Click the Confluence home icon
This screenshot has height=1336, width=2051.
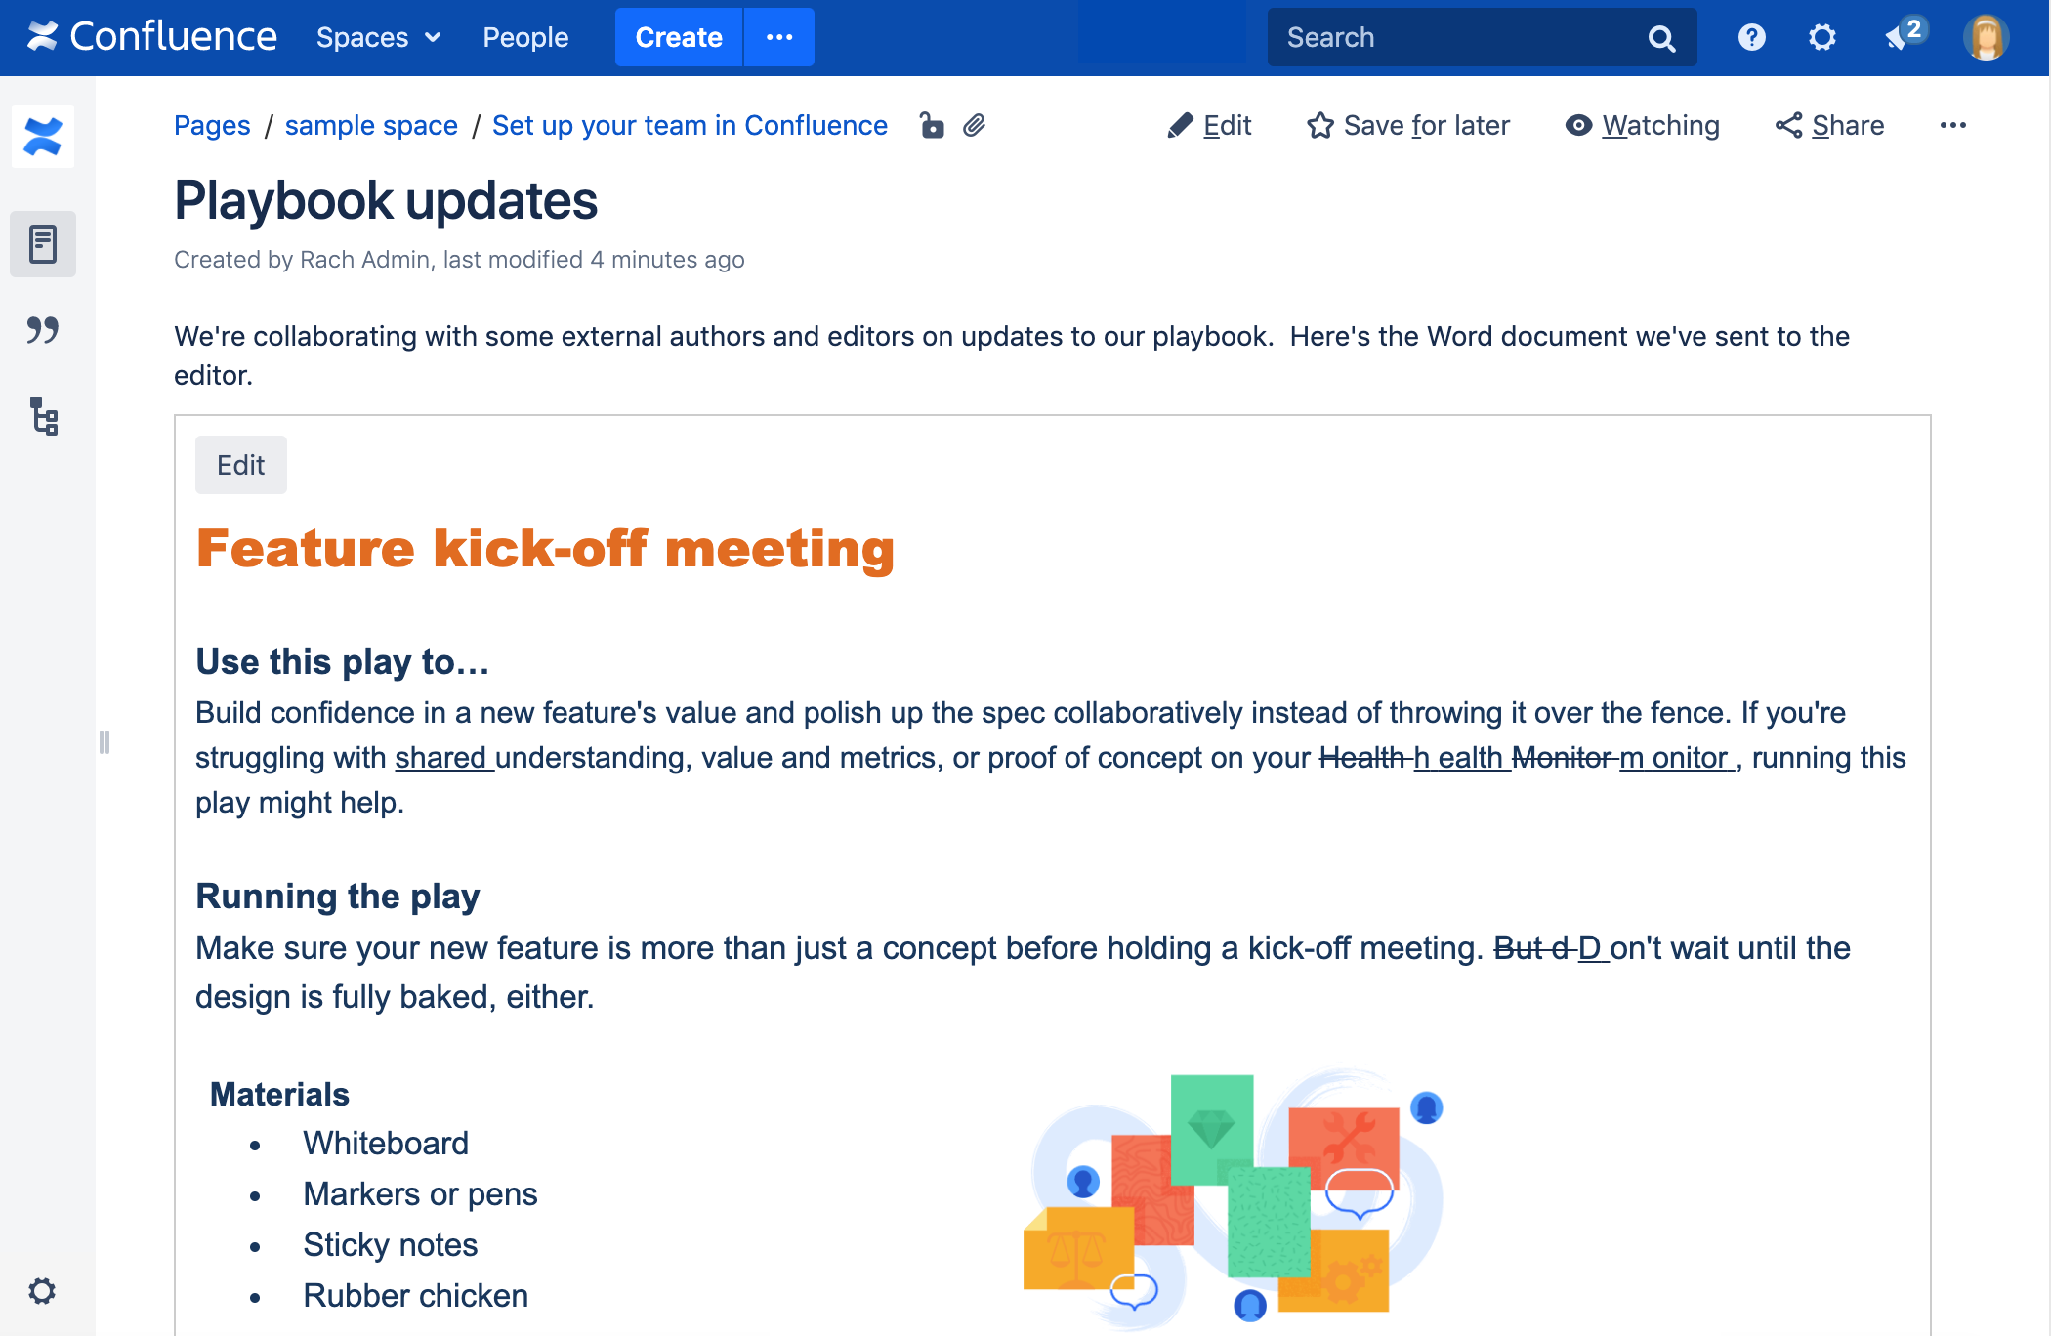[x=42, y=36]
